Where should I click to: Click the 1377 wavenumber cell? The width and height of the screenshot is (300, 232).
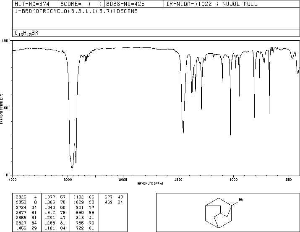(50, 197)
